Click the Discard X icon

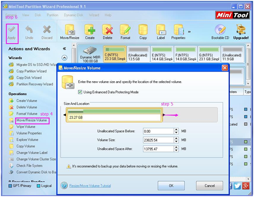click(x=47, y=30)
